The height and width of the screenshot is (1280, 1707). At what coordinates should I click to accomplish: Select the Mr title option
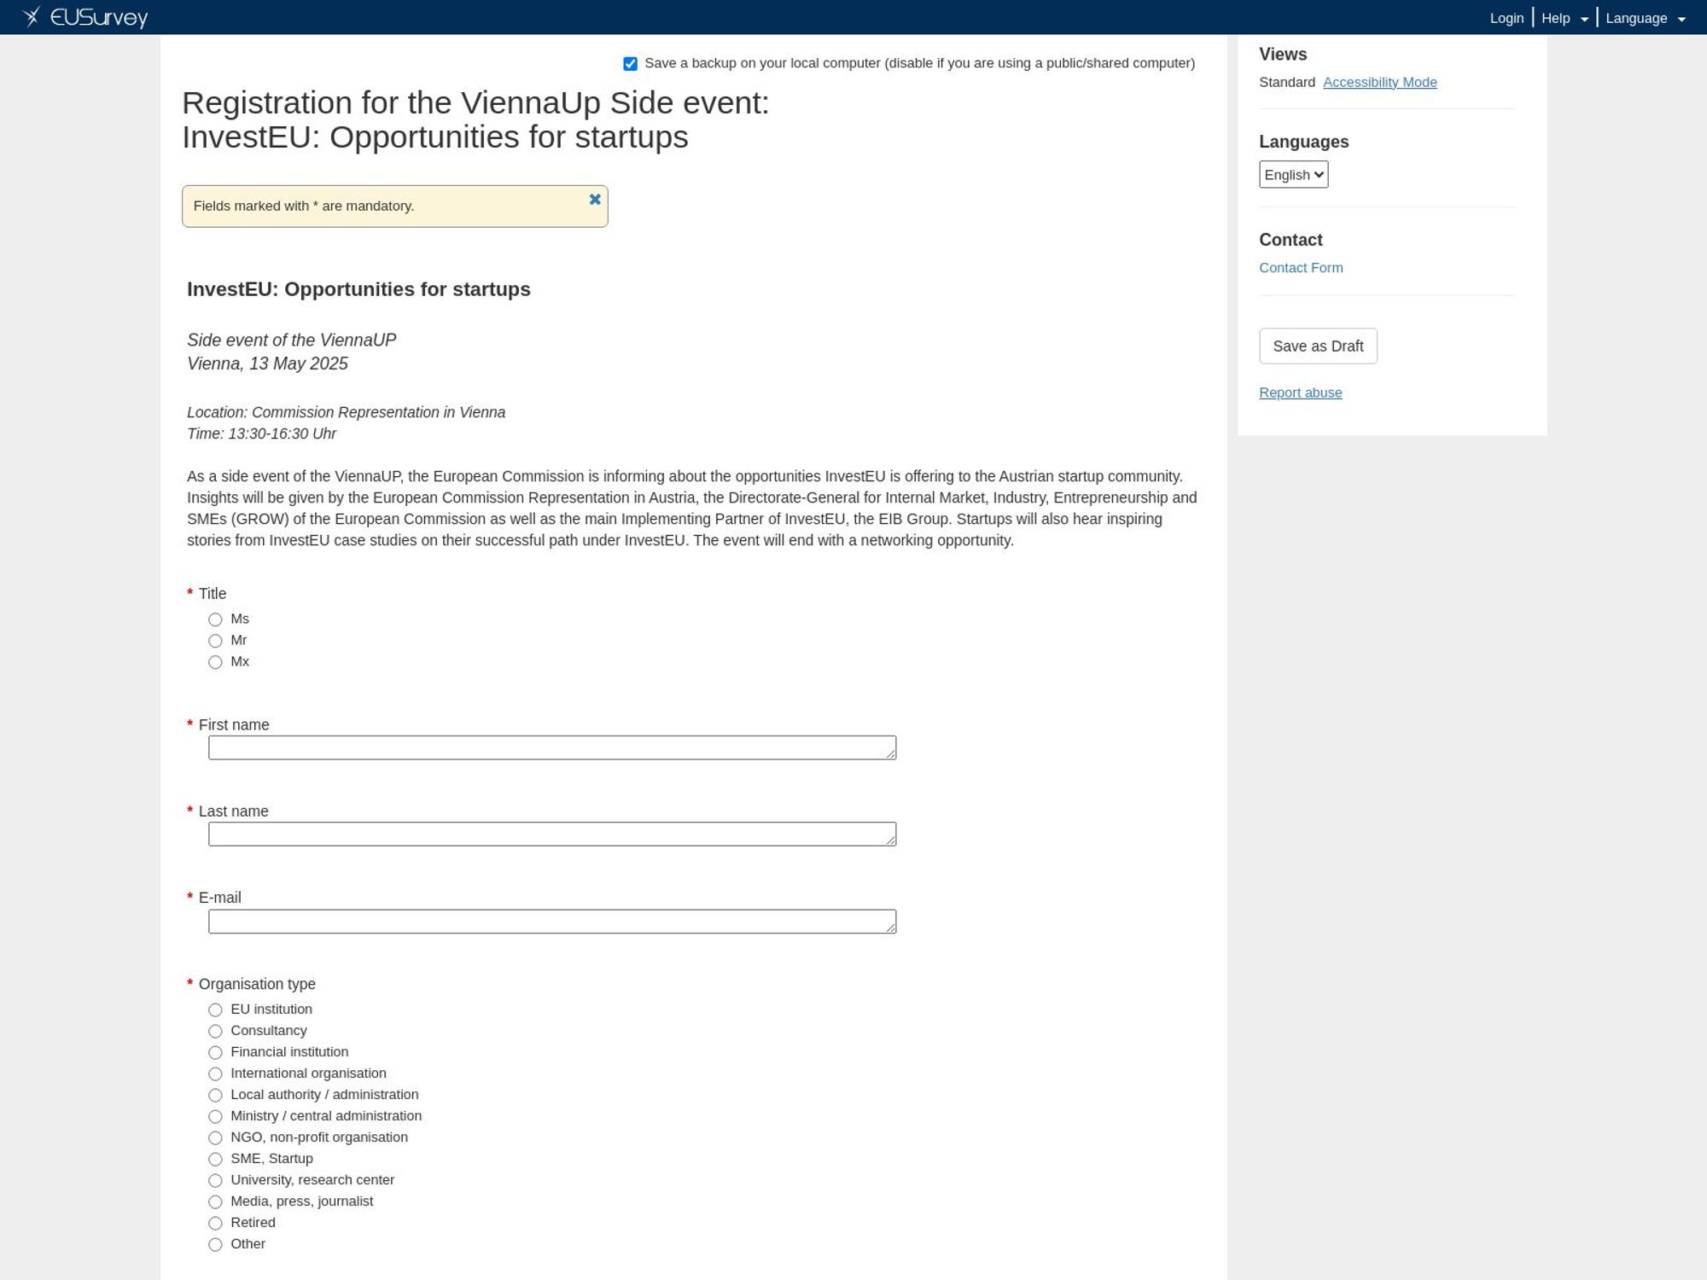point(215,641)
